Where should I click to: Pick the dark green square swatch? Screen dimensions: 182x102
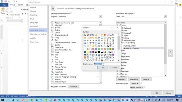click(85, 52)
